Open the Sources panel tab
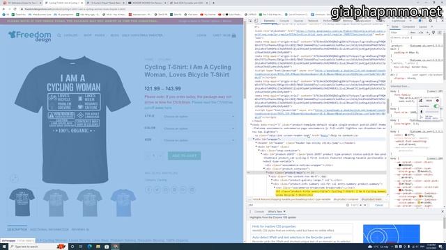Image resolution: width=446 pixels, height=250 pixels. pyautogui.click(x=298, y=21)
